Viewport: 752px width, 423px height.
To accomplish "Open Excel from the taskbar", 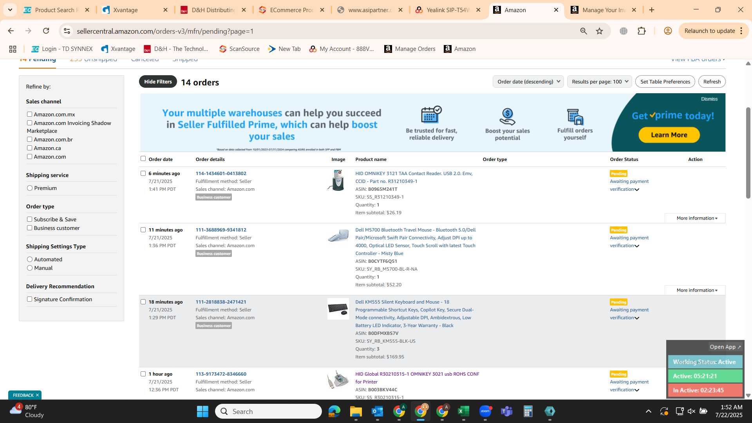I will coord(463,411).
